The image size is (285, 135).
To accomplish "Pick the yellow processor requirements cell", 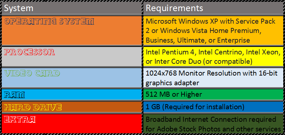I will point(213,57).
